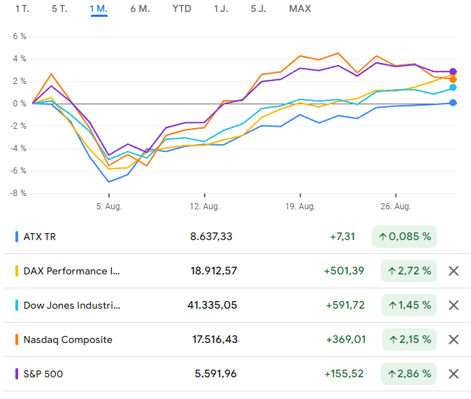Image resolution: width=471 pixels, height=399 pixels.
Task: Select the 1 T. time range tab
Action: [x=22, y=8]
